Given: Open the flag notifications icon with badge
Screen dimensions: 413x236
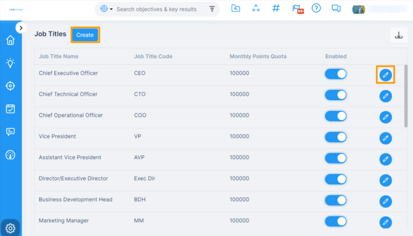Looking at the screenshot, I should click(x=298, y=9).
